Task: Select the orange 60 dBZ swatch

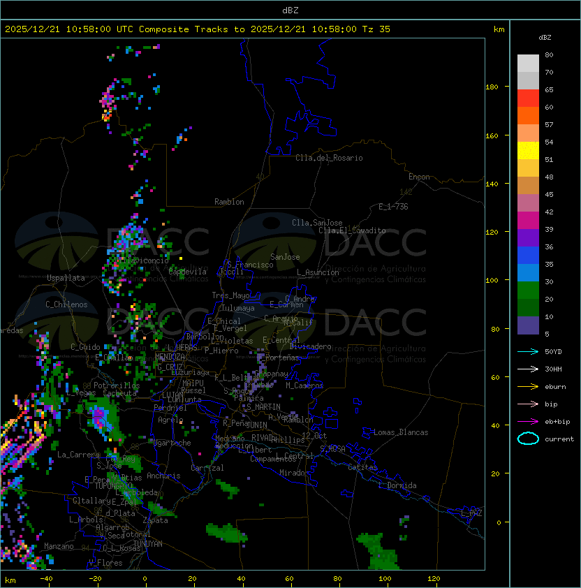Action: click(528, 115)
